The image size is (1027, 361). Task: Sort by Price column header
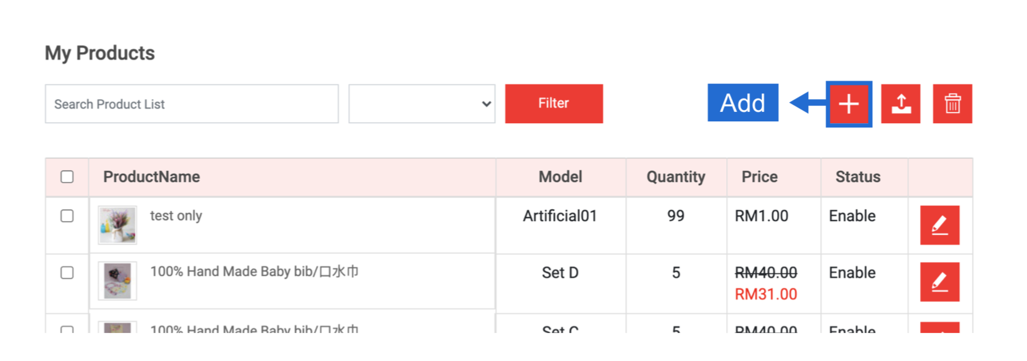point(759,177)
